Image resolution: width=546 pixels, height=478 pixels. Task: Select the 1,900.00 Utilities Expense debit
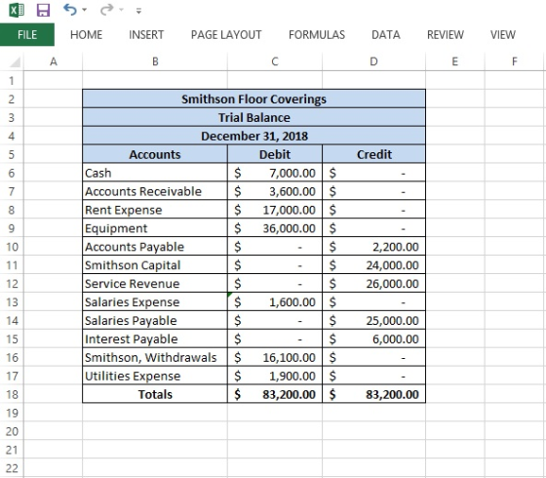[x=275, y=376]
